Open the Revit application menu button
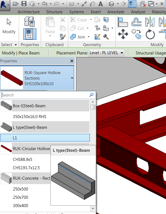Viewport: 166px width, 214px height. 5,5
